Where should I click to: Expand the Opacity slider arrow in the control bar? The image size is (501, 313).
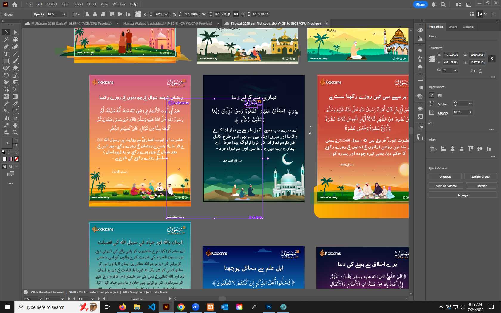click(64, 14)
